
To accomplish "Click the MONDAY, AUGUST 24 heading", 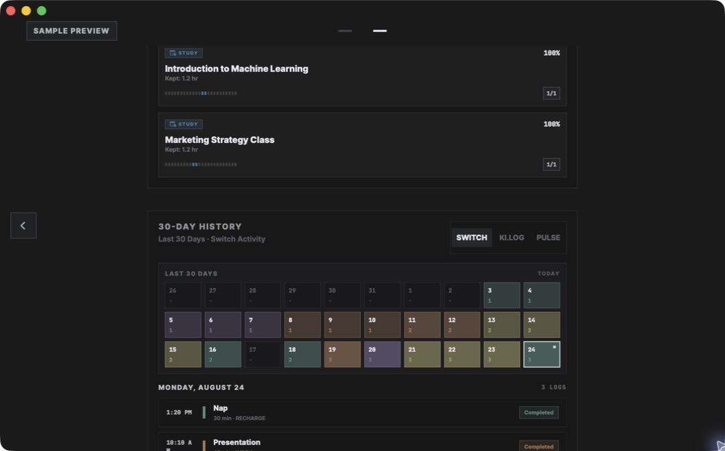I will [x=201, y=388].
